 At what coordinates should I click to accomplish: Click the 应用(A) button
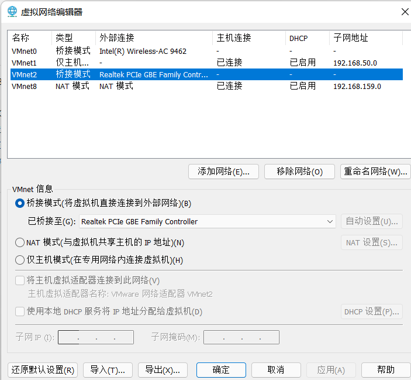click(331, 370)
